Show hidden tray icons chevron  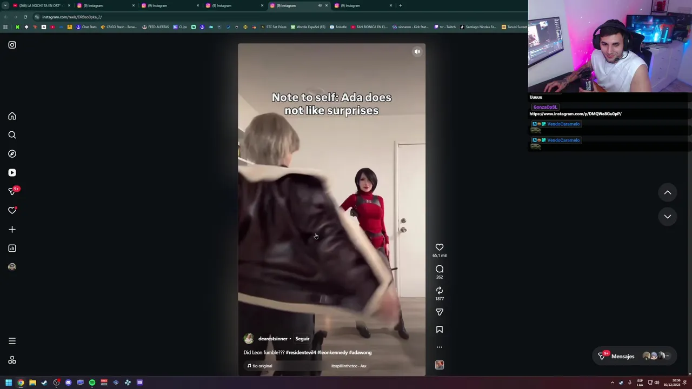(613, 383)
